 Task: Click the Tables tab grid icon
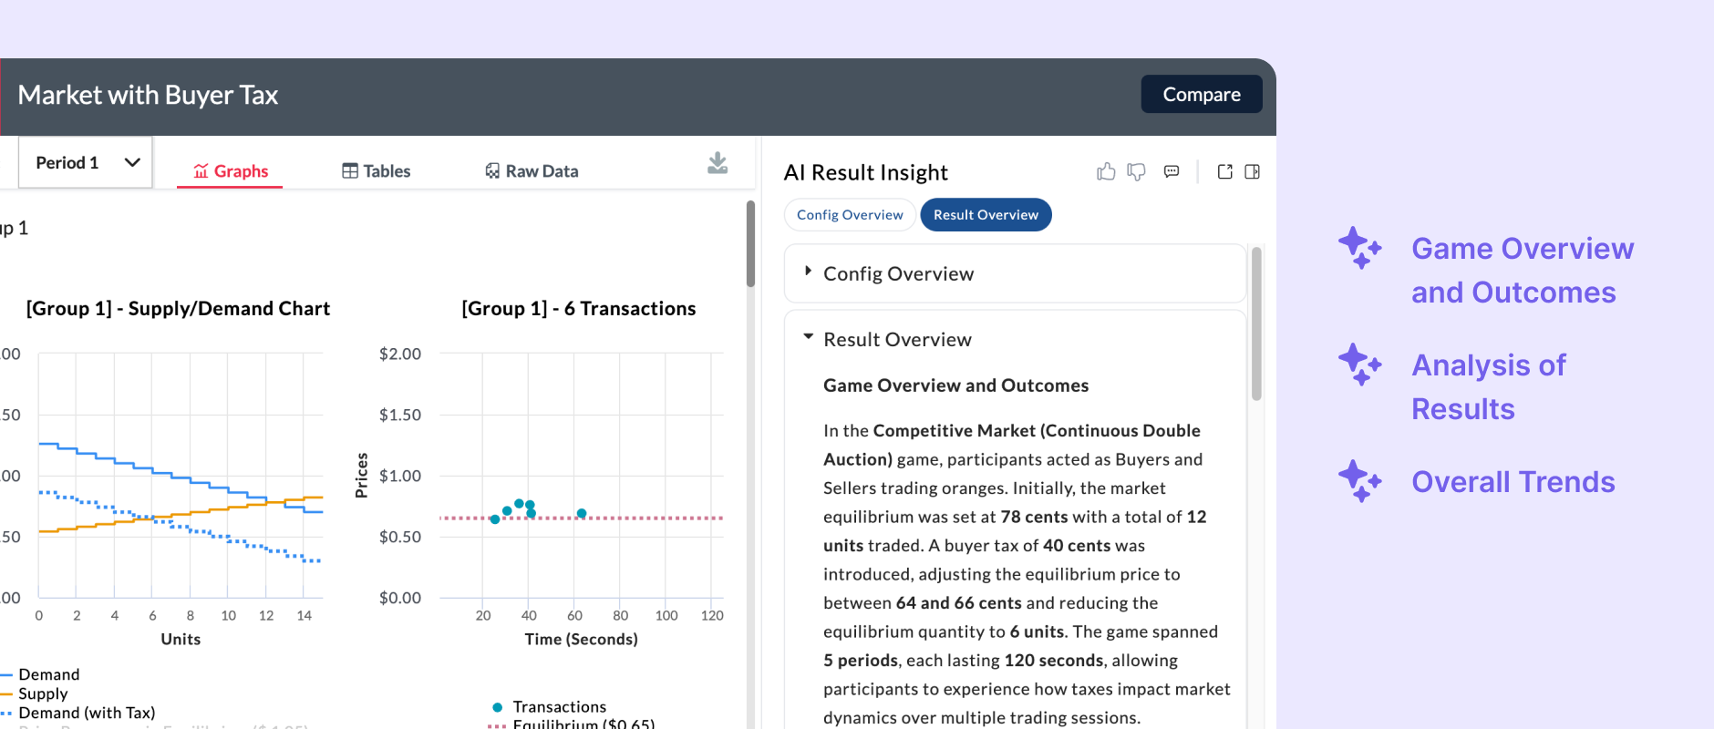(x=350, y=170)
